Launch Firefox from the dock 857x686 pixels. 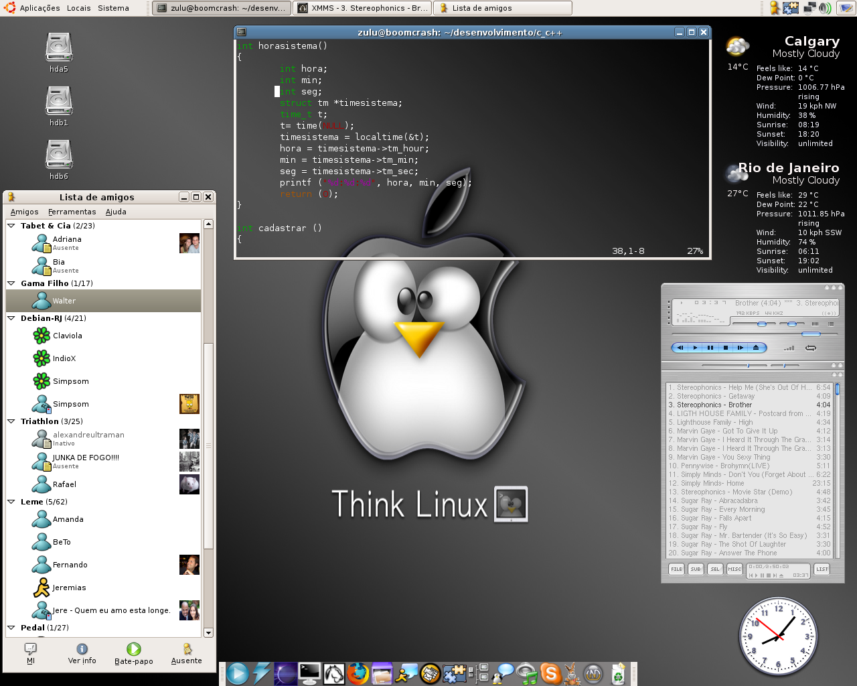point(358,673)
